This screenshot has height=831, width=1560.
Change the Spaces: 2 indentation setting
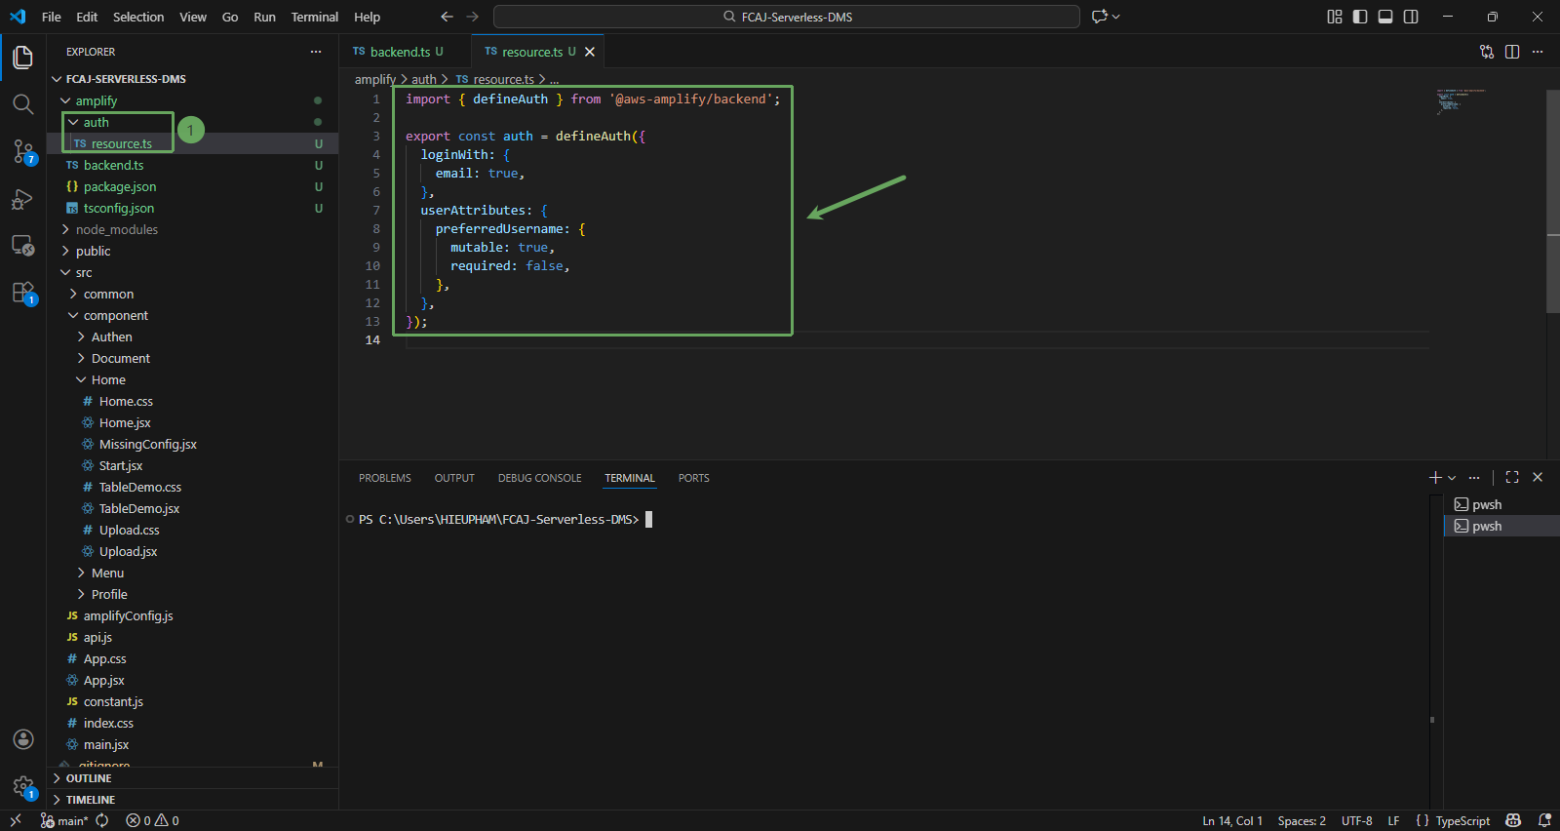1302,820
